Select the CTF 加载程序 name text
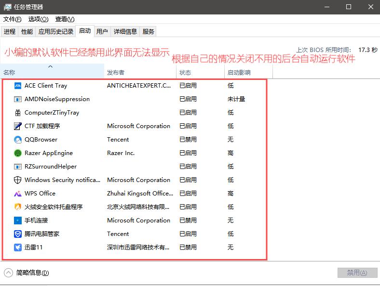 [x=42, y=126]
